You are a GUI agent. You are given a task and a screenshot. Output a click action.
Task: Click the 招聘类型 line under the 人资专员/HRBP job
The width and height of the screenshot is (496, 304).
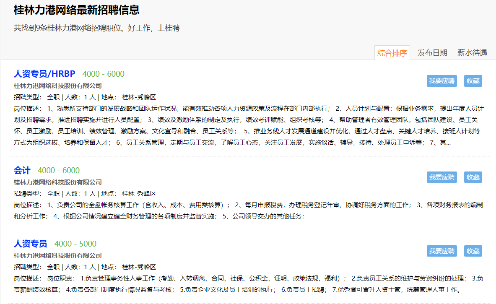[85, 97]
